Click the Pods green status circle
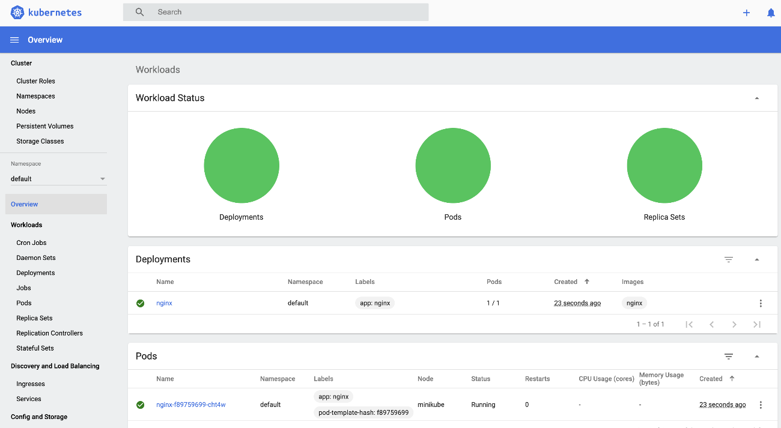781x428 pixels. 453,165
